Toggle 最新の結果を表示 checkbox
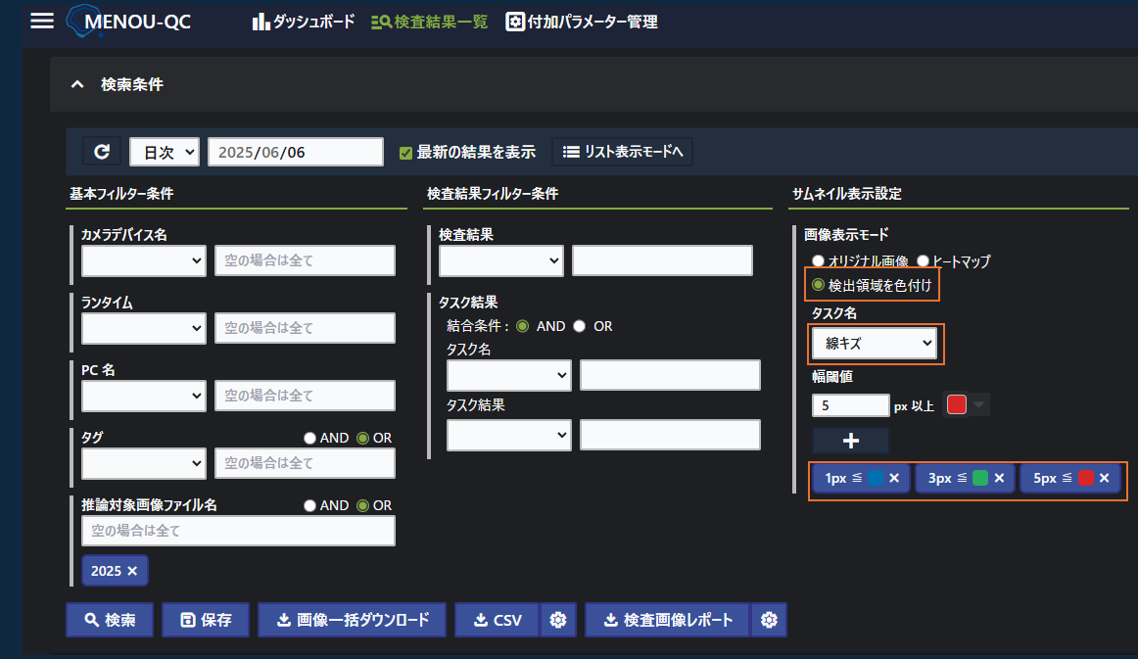The height and width of the screenshot is (659, 1138). [405, 153]
